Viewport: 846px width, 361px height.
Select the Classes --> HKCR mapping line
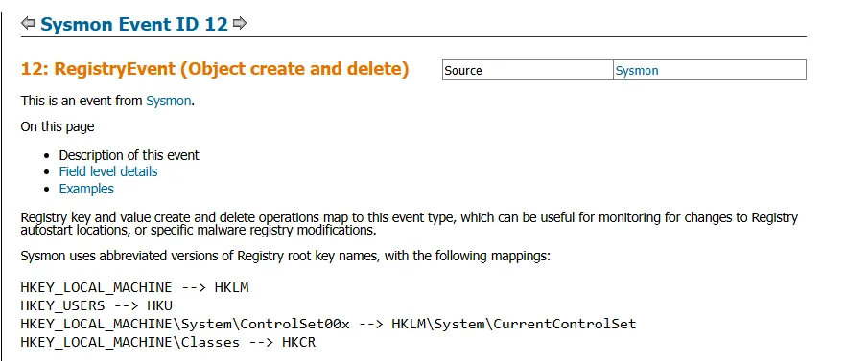click(x=168, y=342)
